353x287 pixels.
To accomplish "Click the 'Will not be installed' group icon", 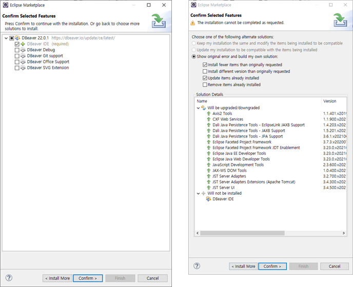I will [x=204, y=193].
